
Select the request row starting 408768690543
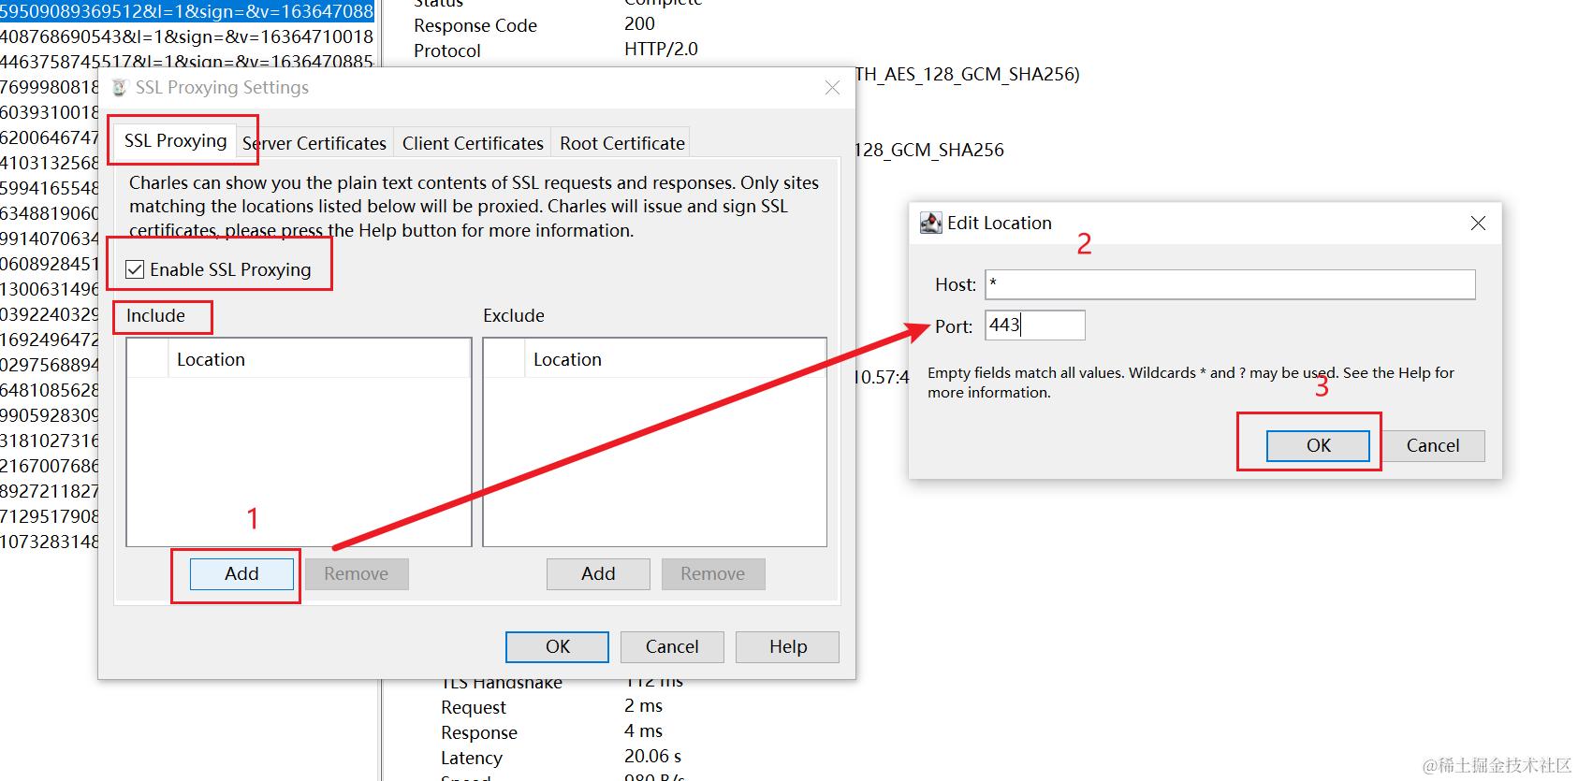click(x=187, y=36)
